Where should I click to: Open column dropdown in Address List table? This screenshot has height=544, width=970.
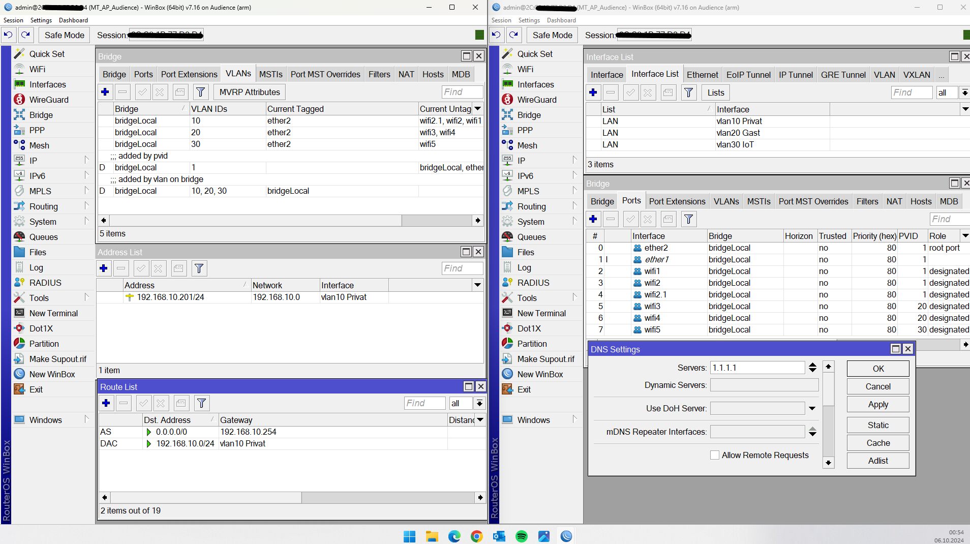[477, 285]
